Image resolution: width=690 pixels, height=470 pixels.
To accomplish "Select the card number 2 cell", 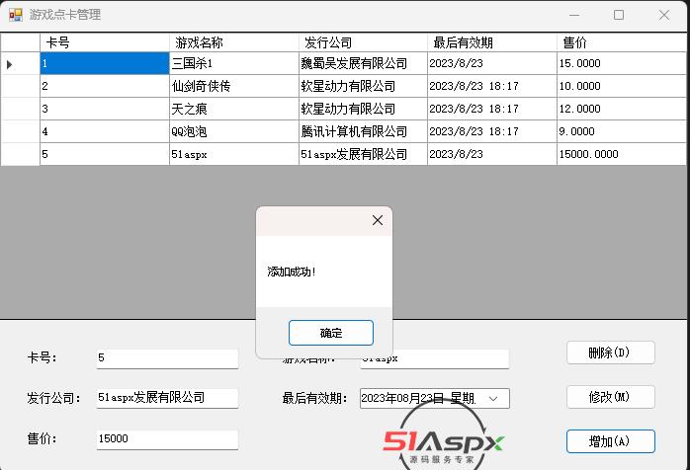I will [x=105, y=86].
